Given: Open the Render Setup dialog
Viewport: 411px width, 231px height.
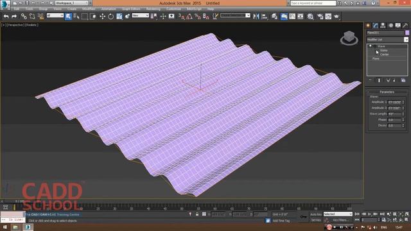Looking at the screenshot, I should click(x=320, y=16).
